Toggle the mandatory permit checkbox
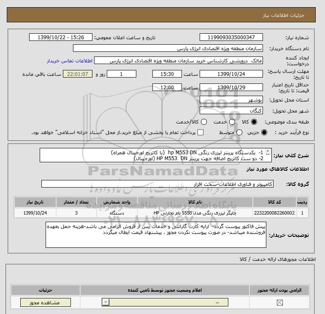This screenshot has width=325, height=314. tap(279, 303)
